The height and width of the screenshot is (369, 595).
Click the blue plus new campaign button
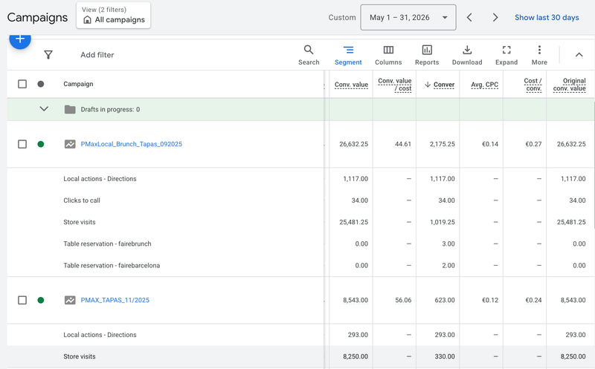pos(20,39)
